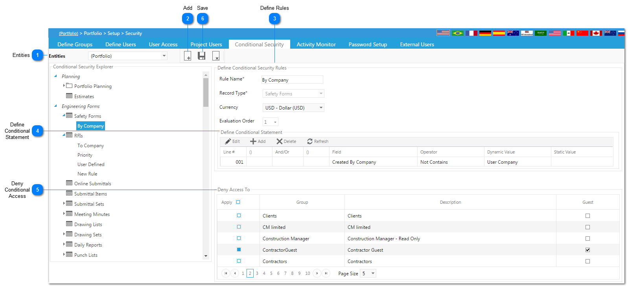
Task: Collapse the Planning tree node
Action: pos(55,76)
